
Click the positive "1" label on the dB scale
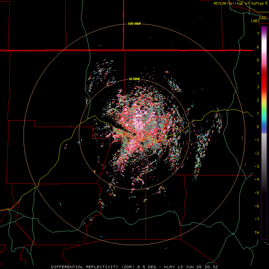258,113
